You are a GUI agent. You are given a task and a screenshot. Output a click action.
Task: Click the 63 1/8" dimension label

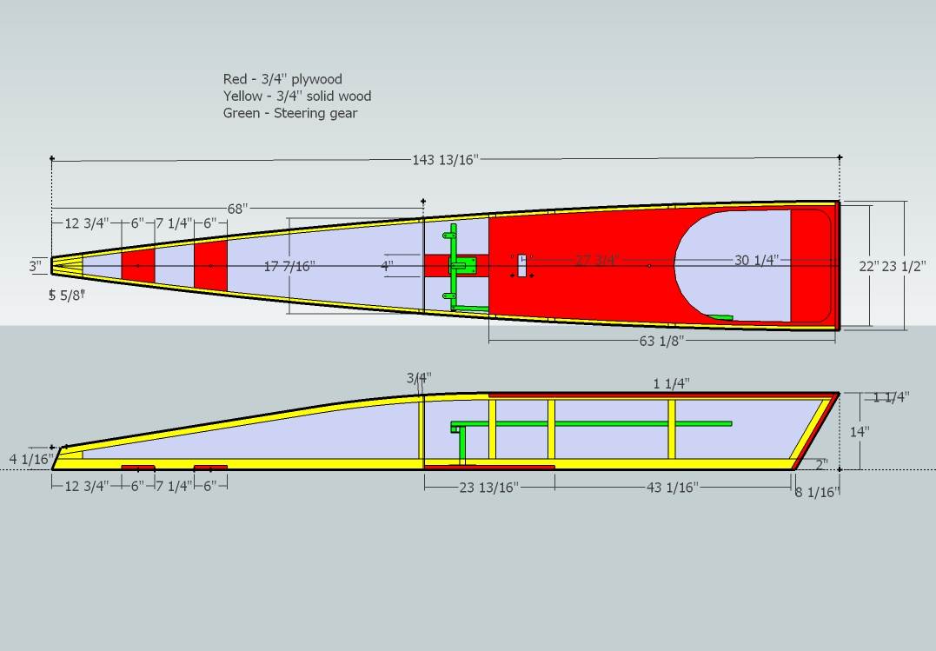click(661, 341)
